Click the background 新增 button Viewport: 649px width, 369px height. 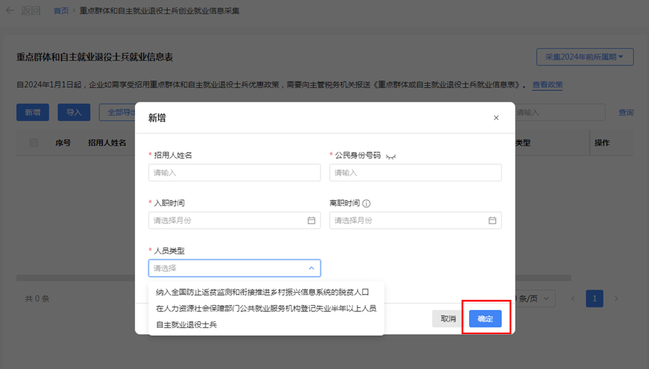[33, 112]
